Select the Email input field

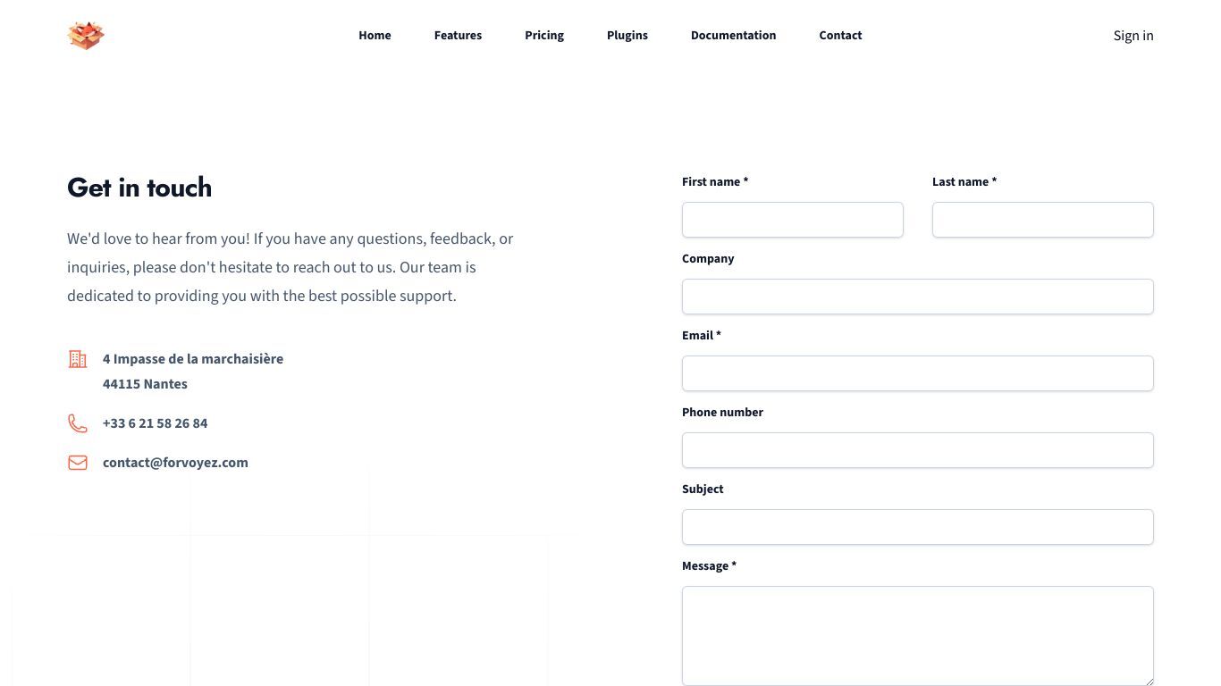click(918, 373)
